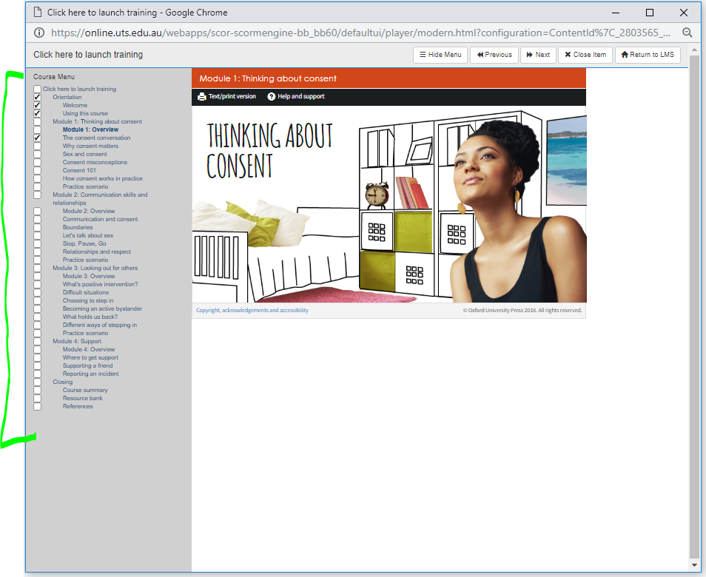
Task: Expand Module 2: Communication skills and relationships
Action: (x=100, y=195)
